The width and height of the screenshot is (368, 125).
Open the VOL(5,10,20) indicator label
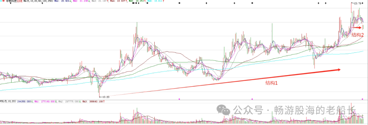[8, 101]
